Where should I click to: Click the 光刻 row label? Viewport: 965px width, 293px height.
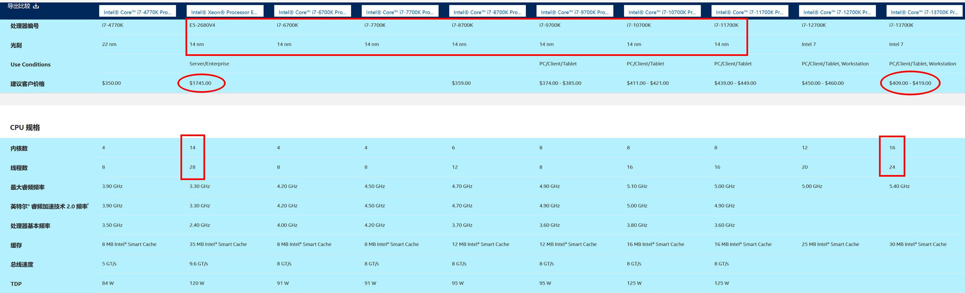point(16,45)
